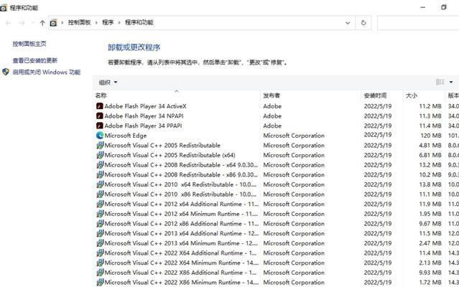
Task: Open 控制面板主页 link
Action: [29, 44]
